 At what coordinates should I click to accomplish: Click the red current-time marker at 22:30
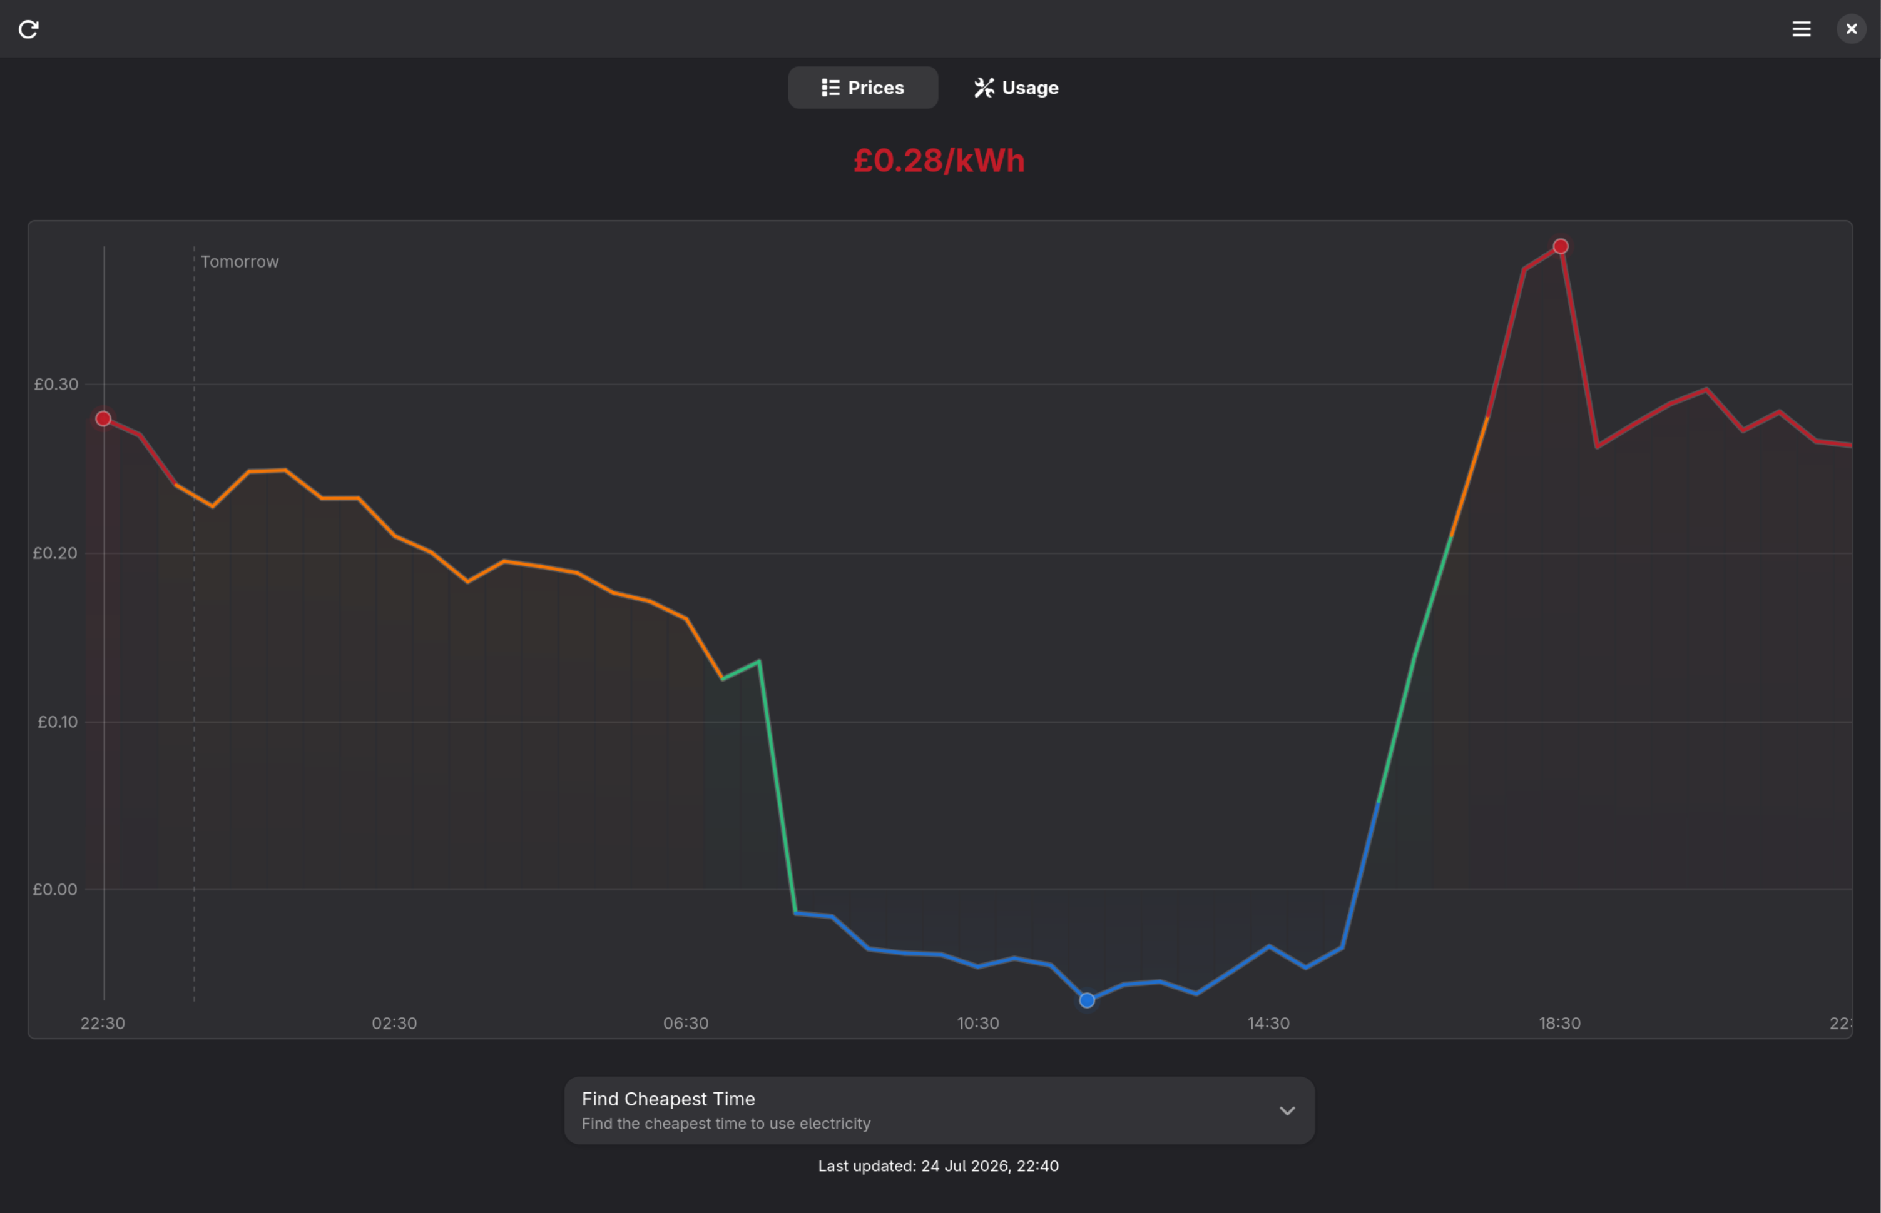coord(103,418)
